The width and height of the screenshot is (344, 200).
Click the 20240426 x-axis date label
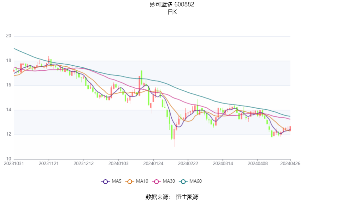(290, 163)
